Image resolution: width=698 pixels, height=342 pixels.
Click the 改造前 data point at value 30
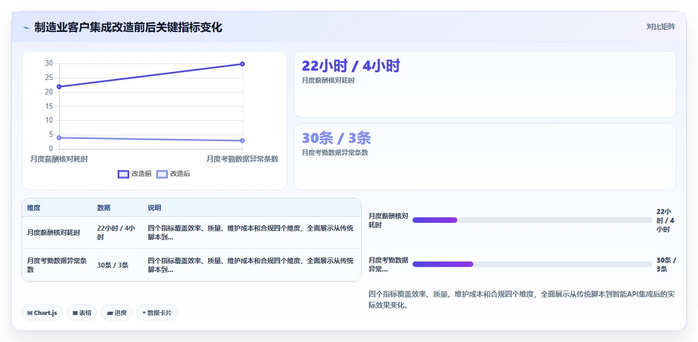[242, 64]
